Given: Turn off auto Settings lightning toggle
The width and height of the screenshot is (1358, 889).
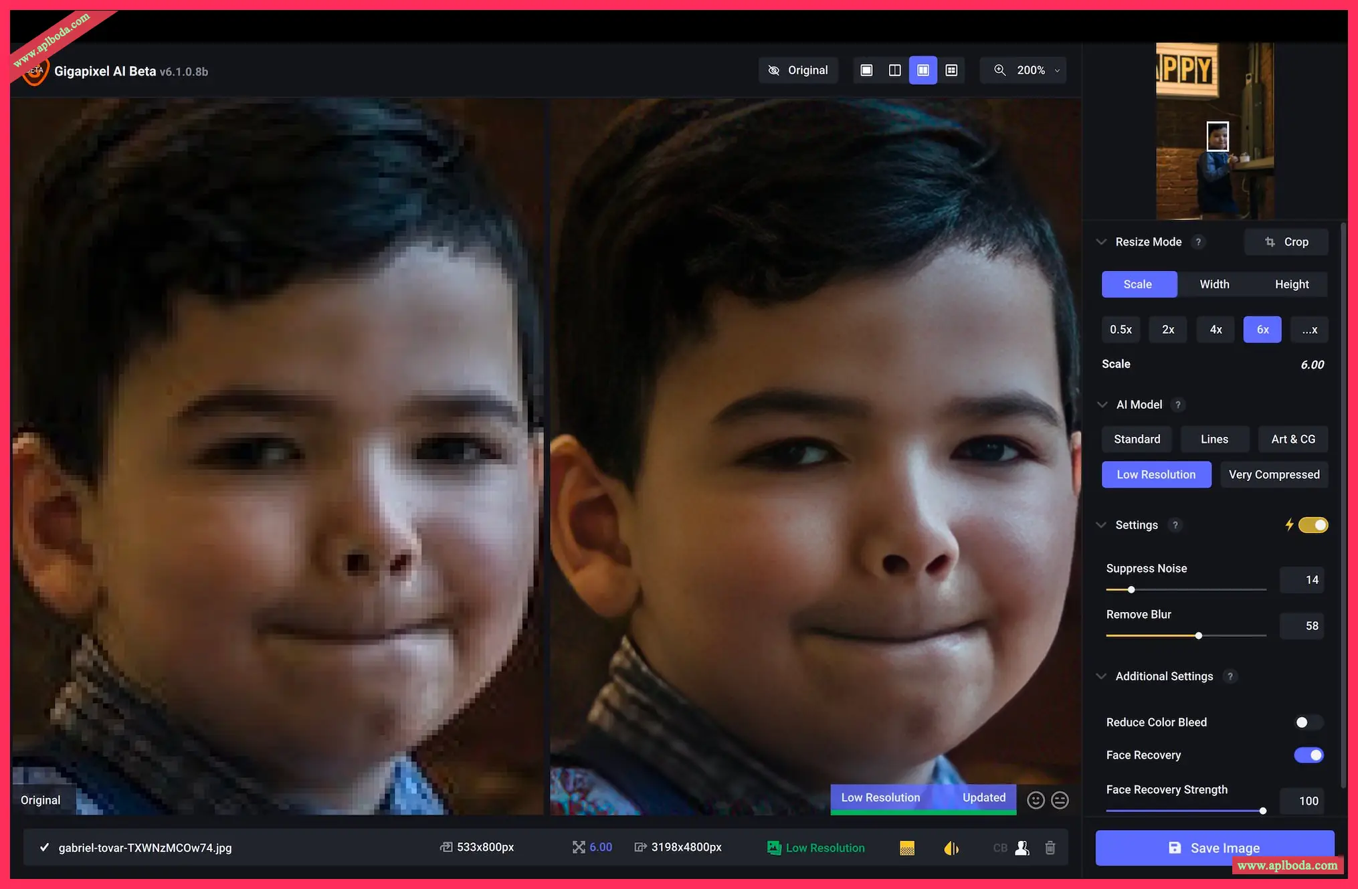Looking at the screenshot, I should (x=1313, y=525).
